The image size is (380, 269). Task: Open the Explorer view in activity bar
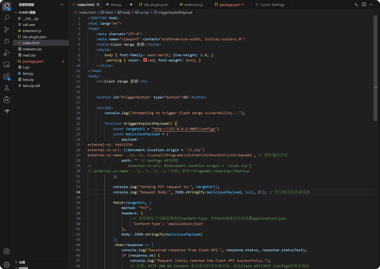coord(7,6)
